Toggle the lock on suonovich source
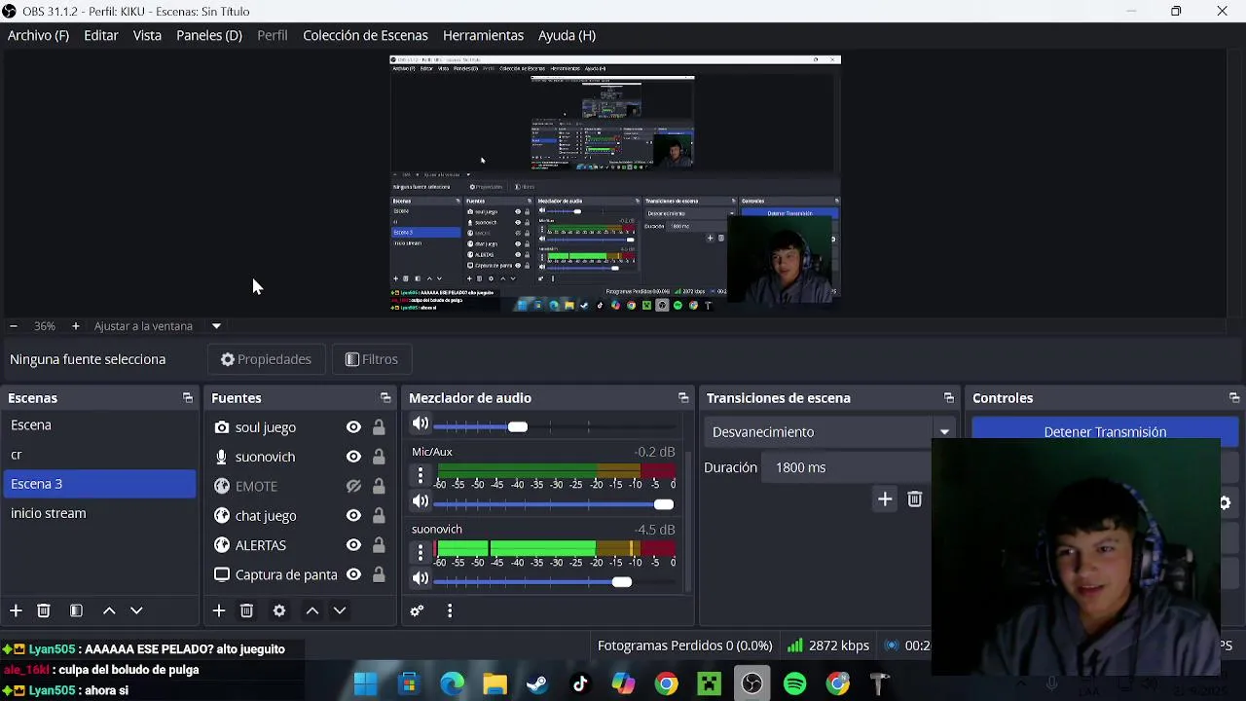The width and height of the screenshot is (1246, 701). point(379,457)
